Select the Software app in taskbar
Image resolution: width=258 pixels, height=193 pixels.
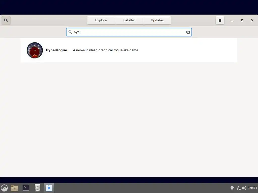49,188
